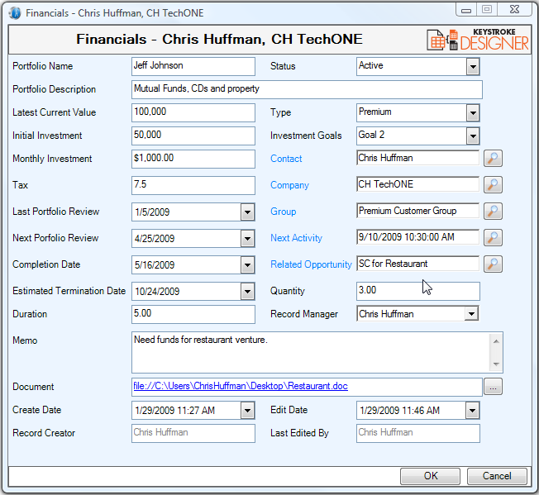Screen dimensions: 539x495
Task: Expand the Status dropdown
Action: click(473, 67)
